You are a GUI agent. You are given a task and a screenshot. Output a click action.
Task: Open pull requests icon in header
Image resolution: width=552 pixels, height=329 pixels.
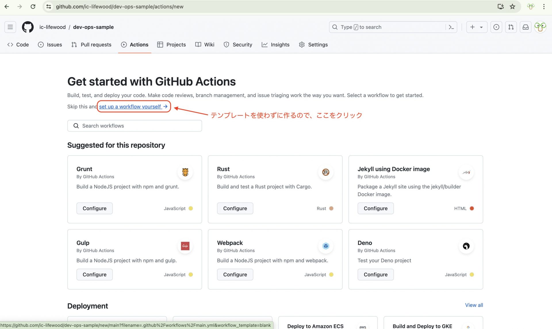pyautogui.click(x=511, y=27)
